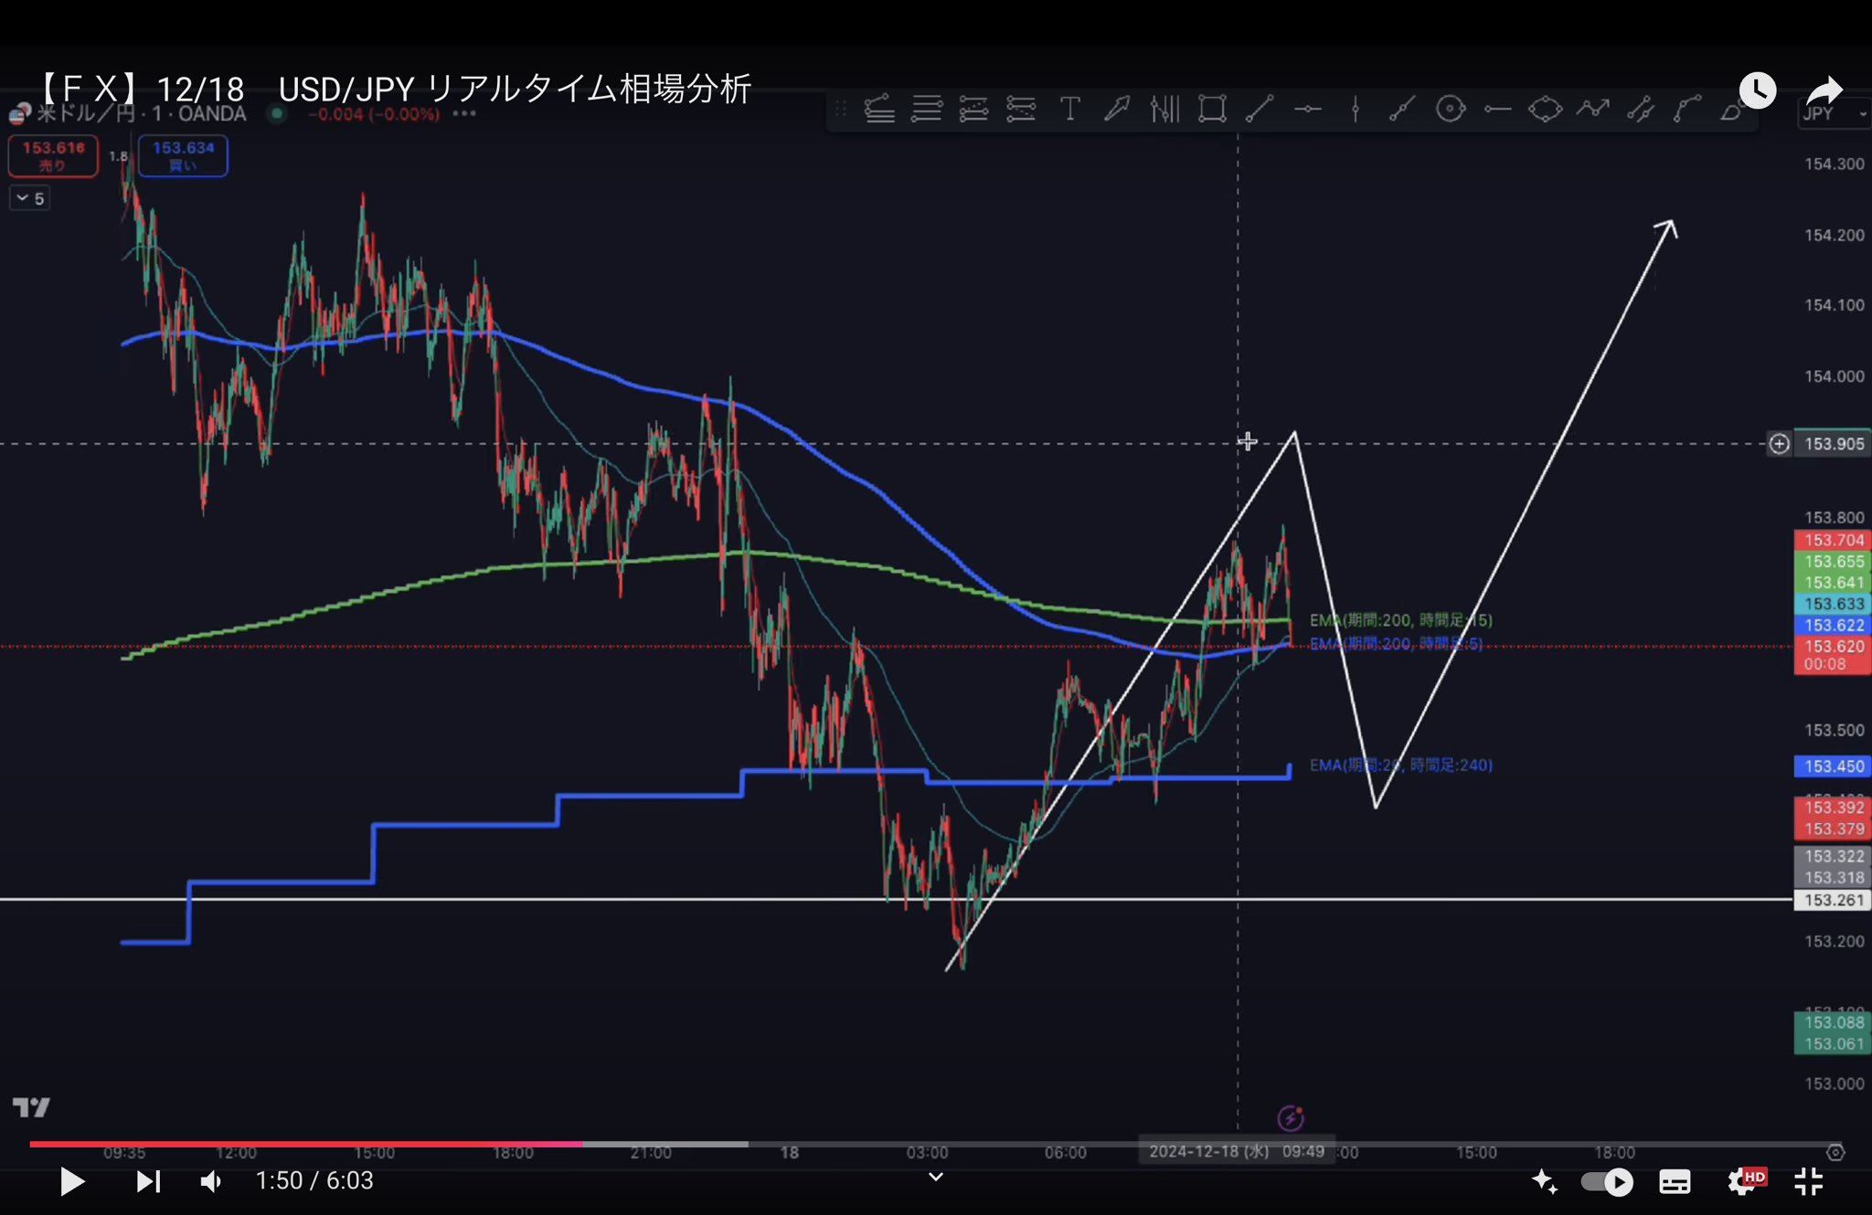Collapse the indicator legend showing 5
This screenshot has height=1215, width=1872.
pos(29,198)
